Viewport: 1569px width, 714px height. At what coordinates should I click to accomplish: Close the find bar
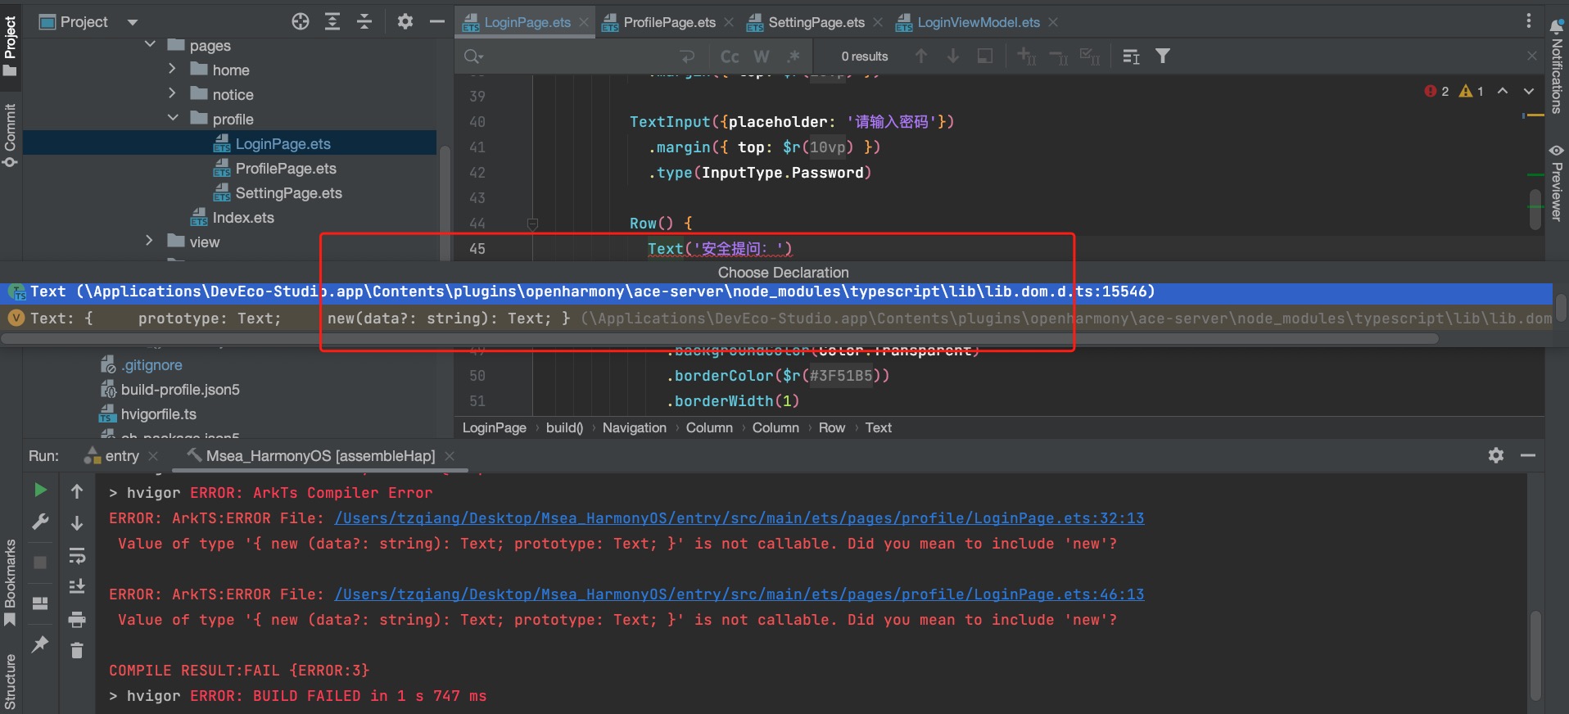pyautogui.click(x=1532, y=56)
